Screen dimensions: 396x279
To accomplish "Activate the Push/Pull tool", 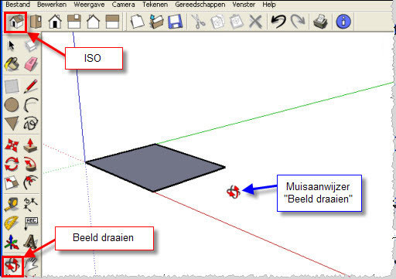I will coord(30,145).
